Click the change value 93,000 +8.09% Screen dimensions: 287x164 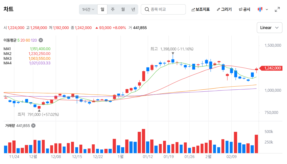click(x=111, y=28)
